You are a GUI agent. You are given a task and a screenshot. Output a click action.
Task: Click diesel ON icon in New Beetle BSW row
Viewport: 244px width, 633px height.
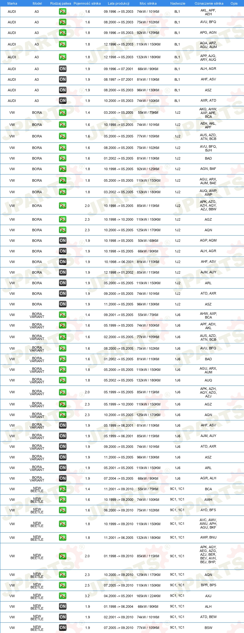[62, 628]
